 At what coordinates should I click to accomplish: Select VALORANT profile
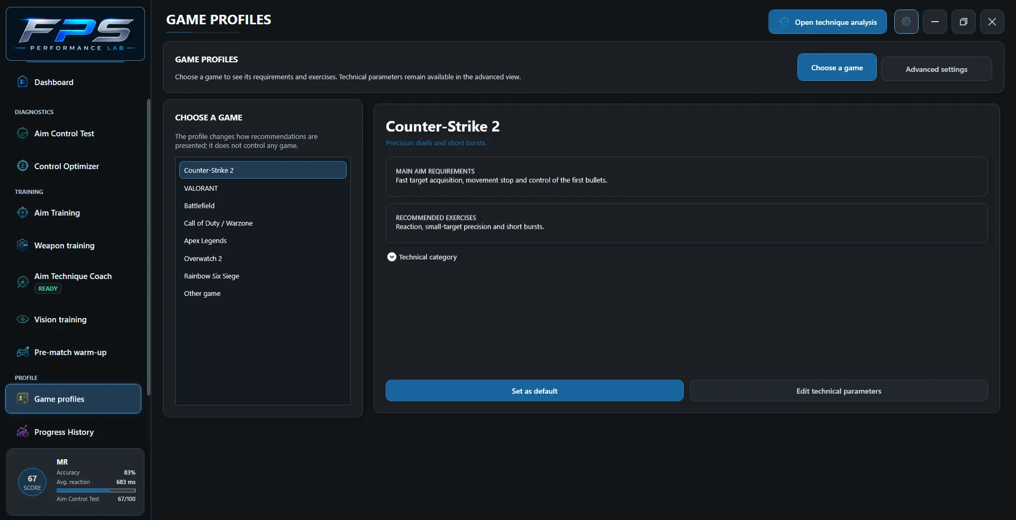coord(262,188)
